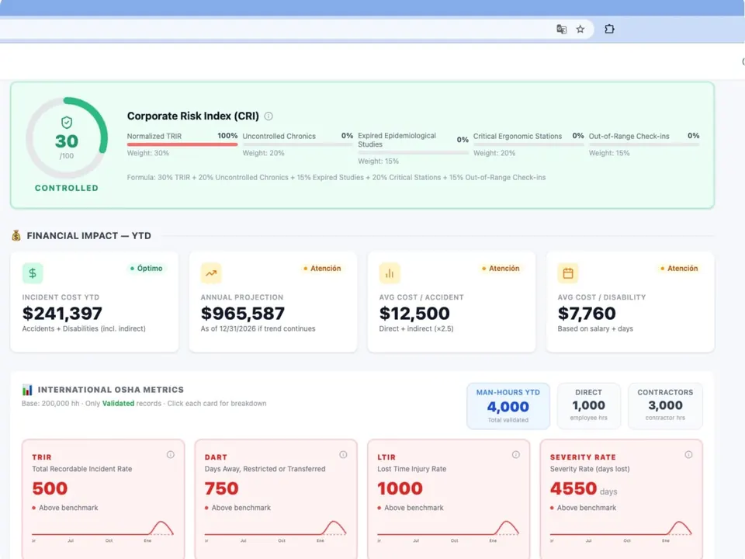Screen dimensions: 745x559
Task: Open the LTIR card info icon
Action: tap(516, 455)
